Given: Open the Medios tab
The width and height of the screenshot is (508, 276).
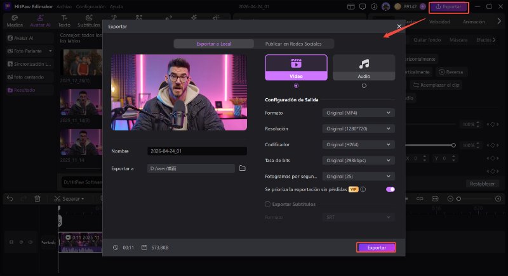Looking at the screenshot, I should [15, 22].
